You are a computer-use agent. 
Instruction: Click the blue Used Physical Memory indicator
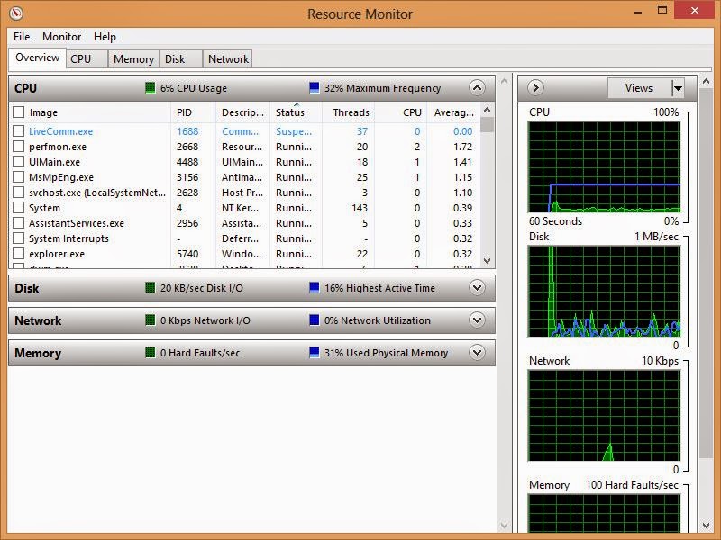[x=313, y=353]
